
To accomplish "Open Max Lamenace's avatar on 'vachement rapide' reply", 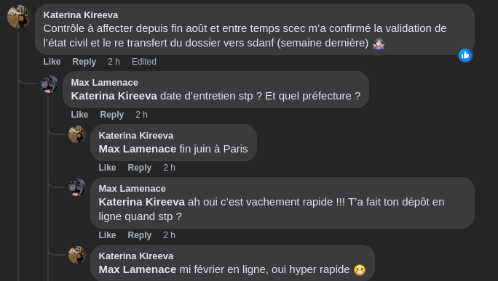I will 77,187.
